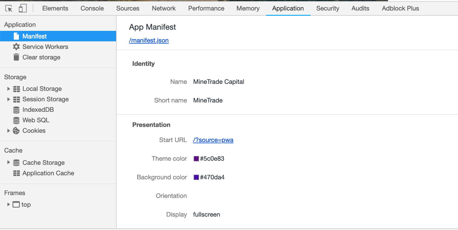Select the Application Cache label
The width and height of the screenshot is (458, 230).
click(x=48, y=173)
